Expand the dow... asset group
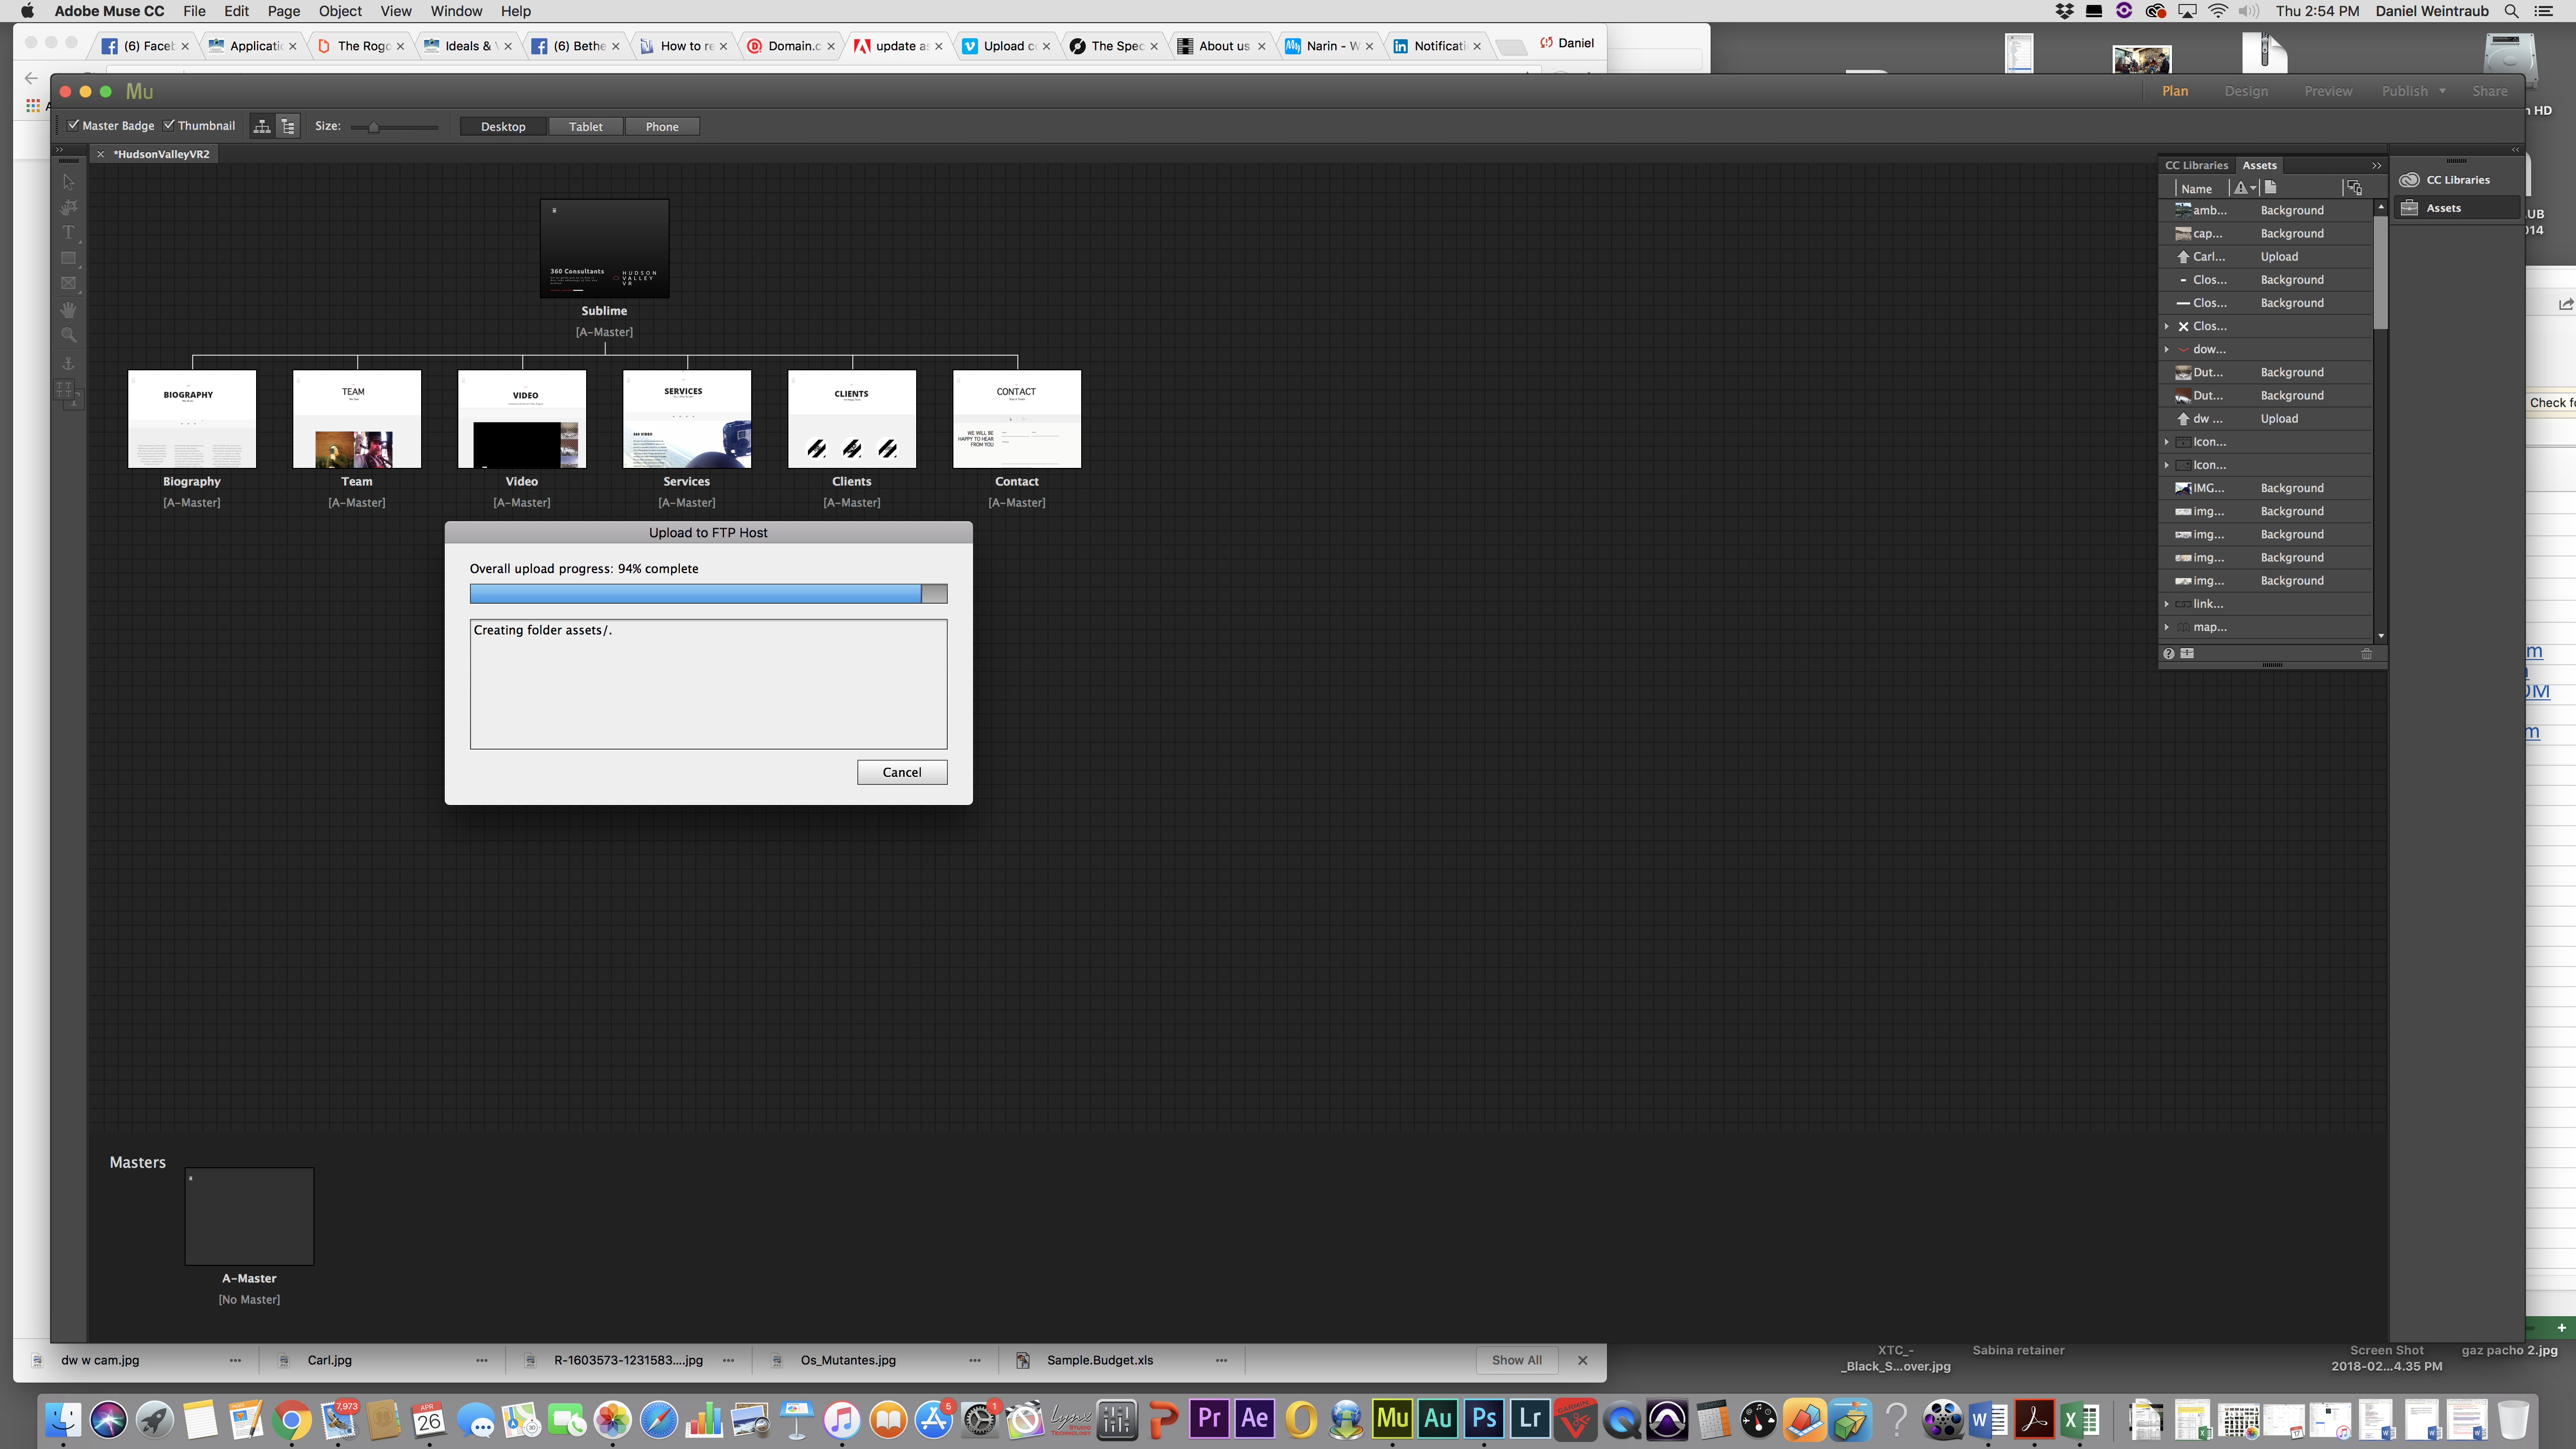 point(2167,349)
